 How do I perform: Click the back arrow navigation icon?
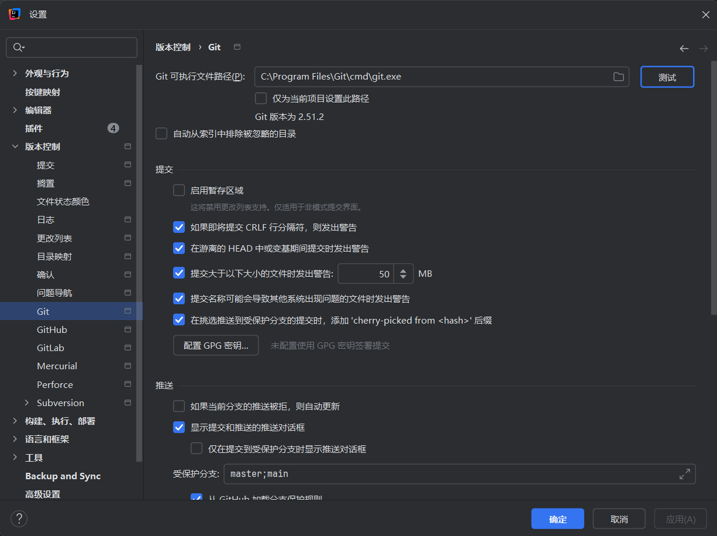[684, 48]
